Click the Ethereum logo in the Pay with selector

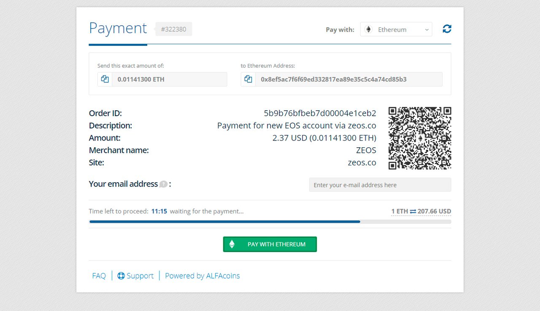(x=368, y=29)
